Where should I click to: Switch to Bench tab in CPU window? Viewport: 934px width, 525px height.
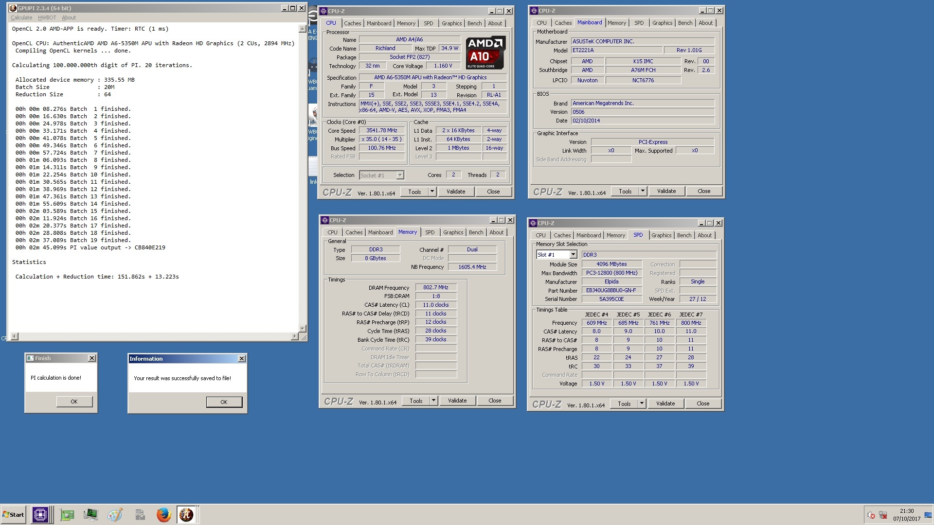[x=475, y=23]
